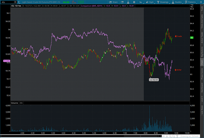The height and width of the screenshot is (138, 204).
Task: Switch to the Active Trader tab
Action: coord(202,38)
